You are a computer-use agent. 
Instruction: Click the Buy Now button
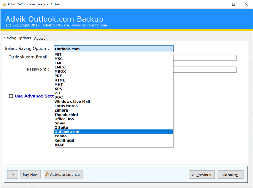coord(30,174)
